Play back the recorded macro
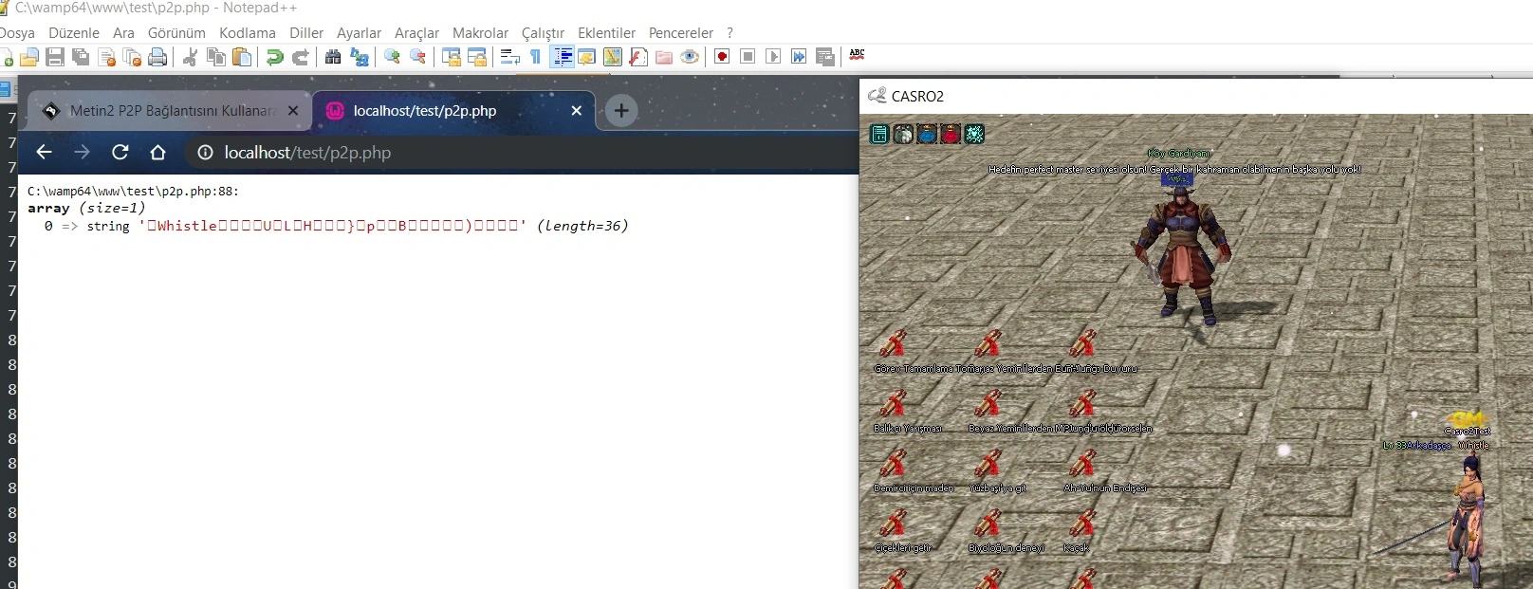Screen dimensions: 1533x589 (x=773, y=57)
